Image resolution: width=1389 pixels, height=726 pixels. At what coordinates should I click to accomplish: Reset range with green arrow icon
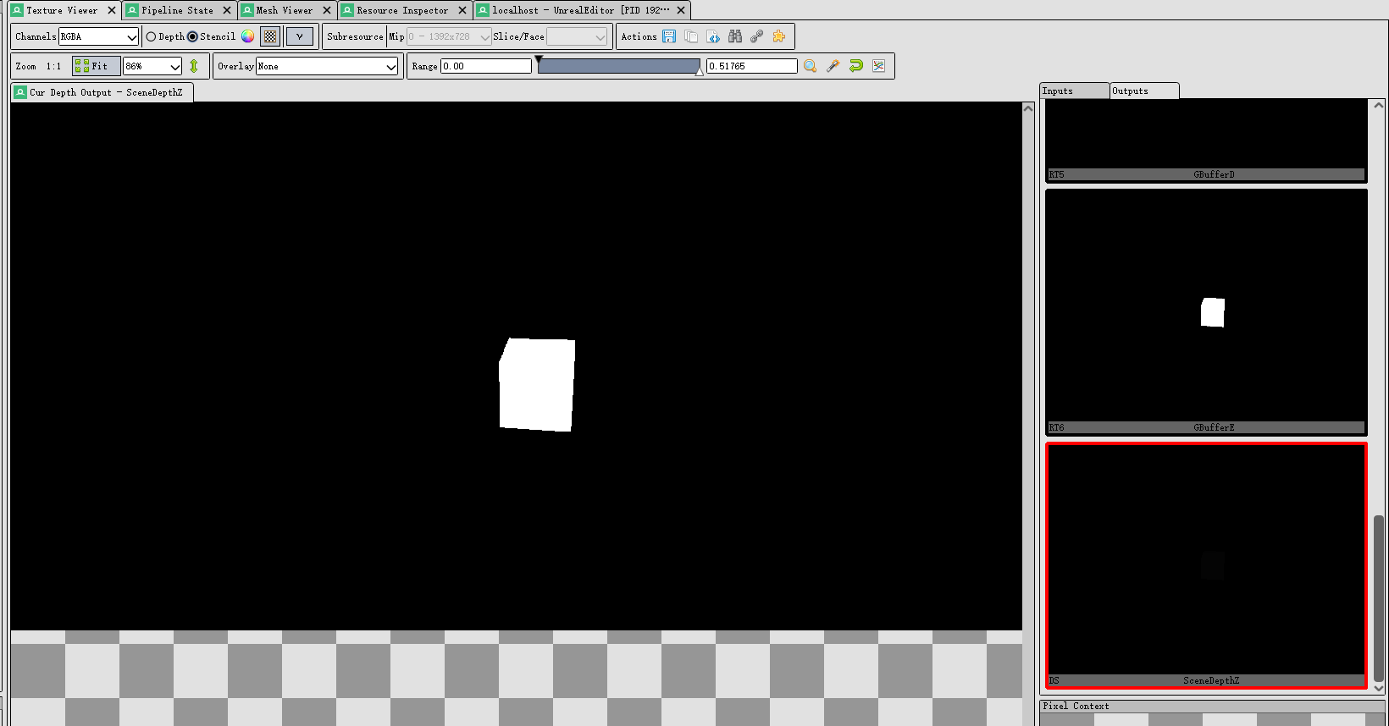(x=856, y=66)
